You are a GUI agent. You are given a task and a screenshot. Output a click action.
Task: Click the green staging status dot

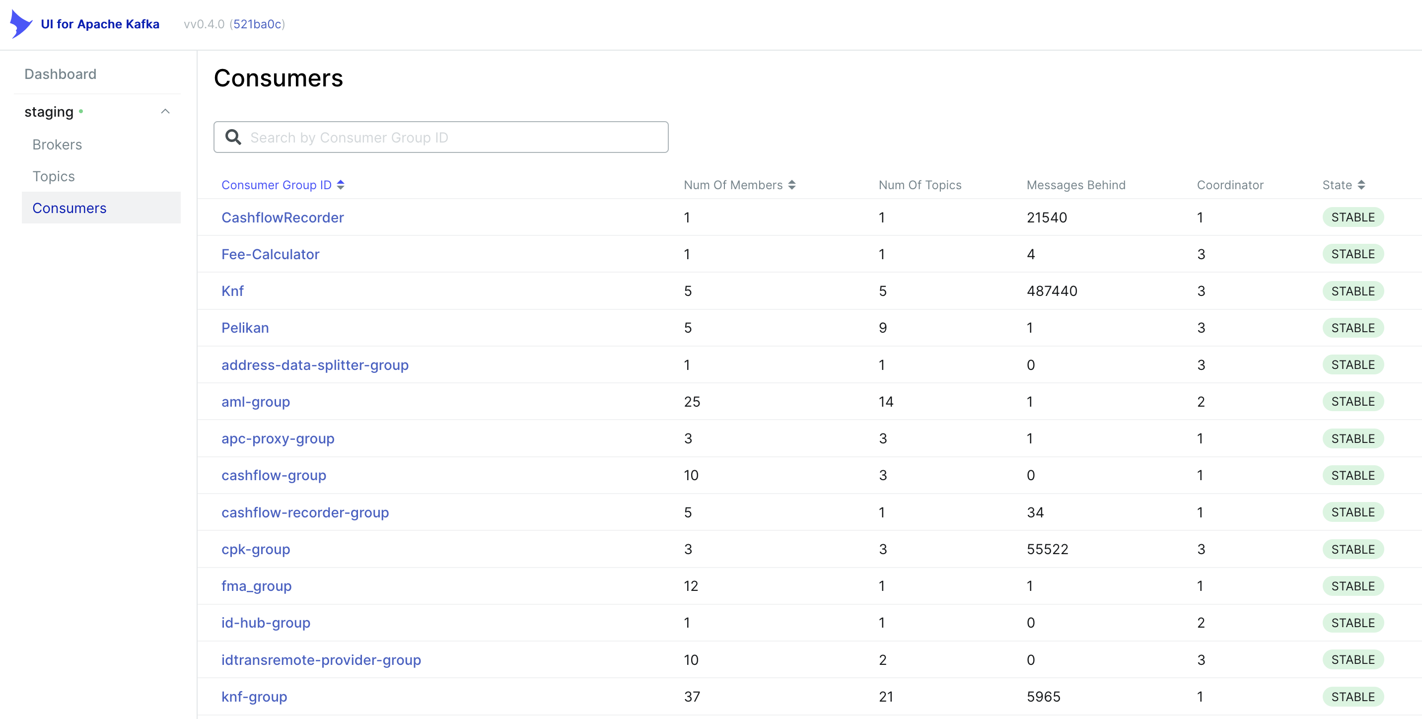[81, 112]
